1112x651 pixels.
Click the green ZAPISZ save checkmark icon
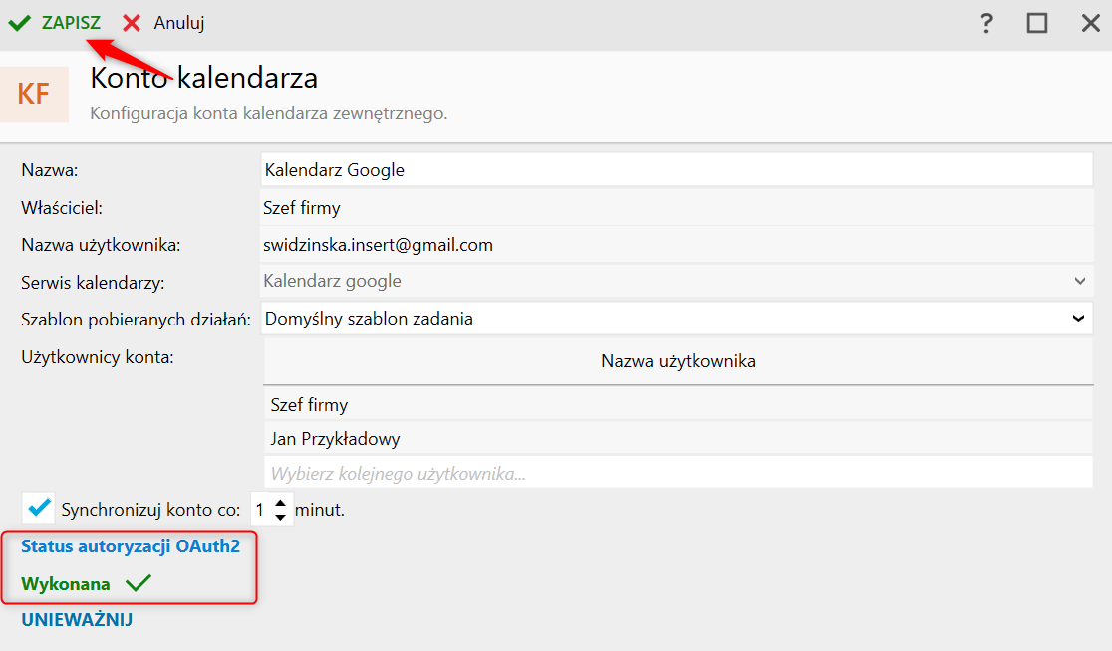click(x=19, y=23)
